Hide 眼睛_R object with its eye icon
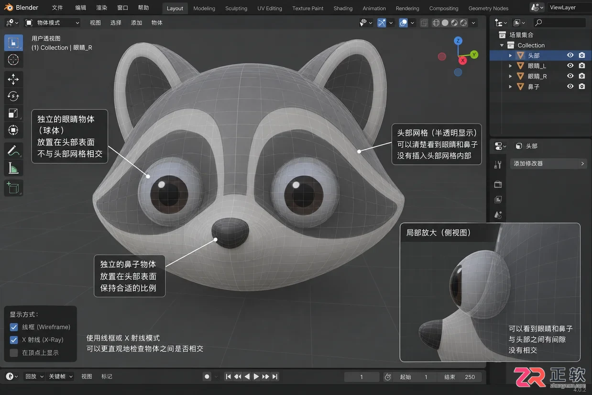Viewport: 592px width, 395px height. point(570,76)
